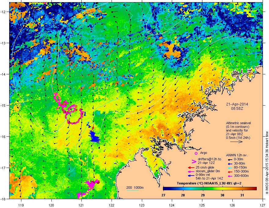
Task: Click the '08:58Z' time label
Action: 237,109
